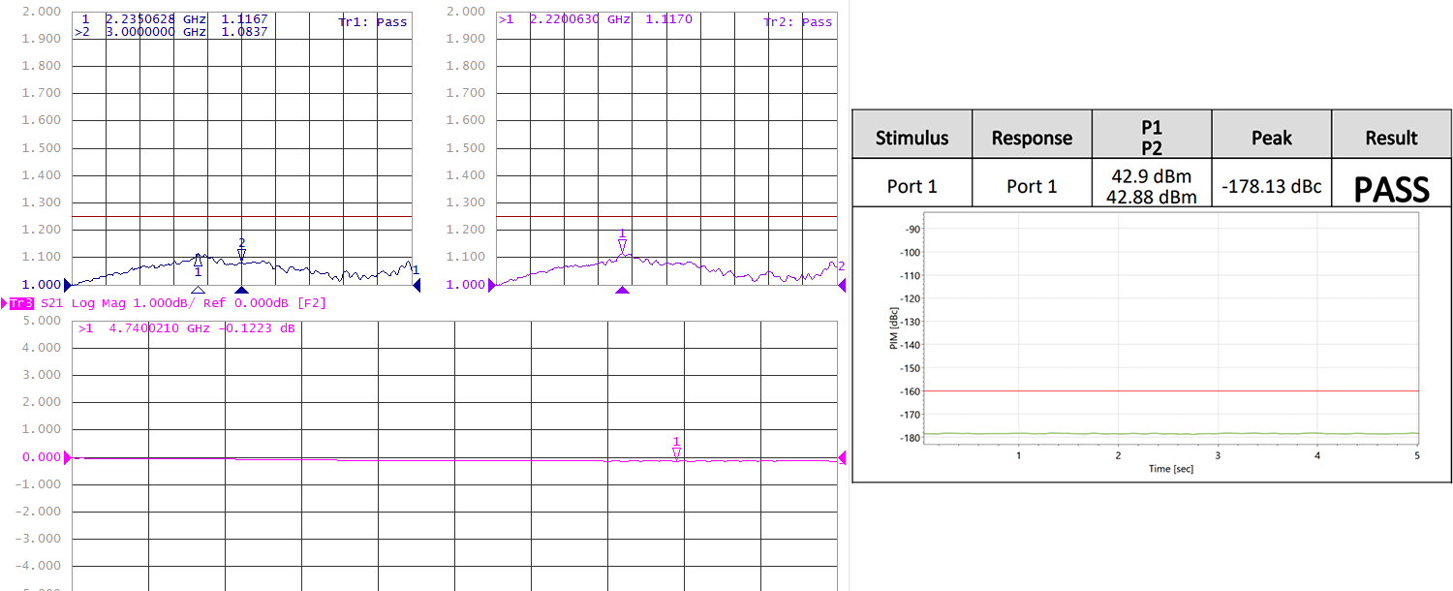Image resolution: width=1453 pixels, height=591 pixels.
Task: Click the purple marker triangle under Tr2
Action: tap(623, 290)
